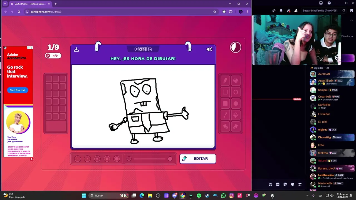The width and height of the screenshot is (356, 200).
Task: Select member AngelTijerin in Discord list
Action: pyautogui.click(x=332, y=82)
